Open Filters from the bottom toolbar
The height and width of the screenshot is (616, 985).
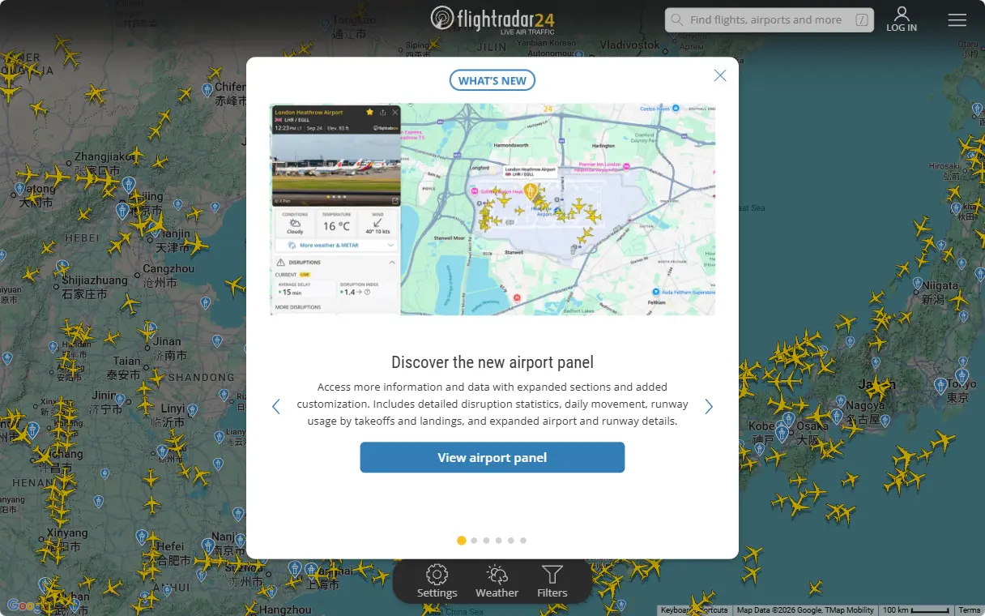[x=552, y=581]
